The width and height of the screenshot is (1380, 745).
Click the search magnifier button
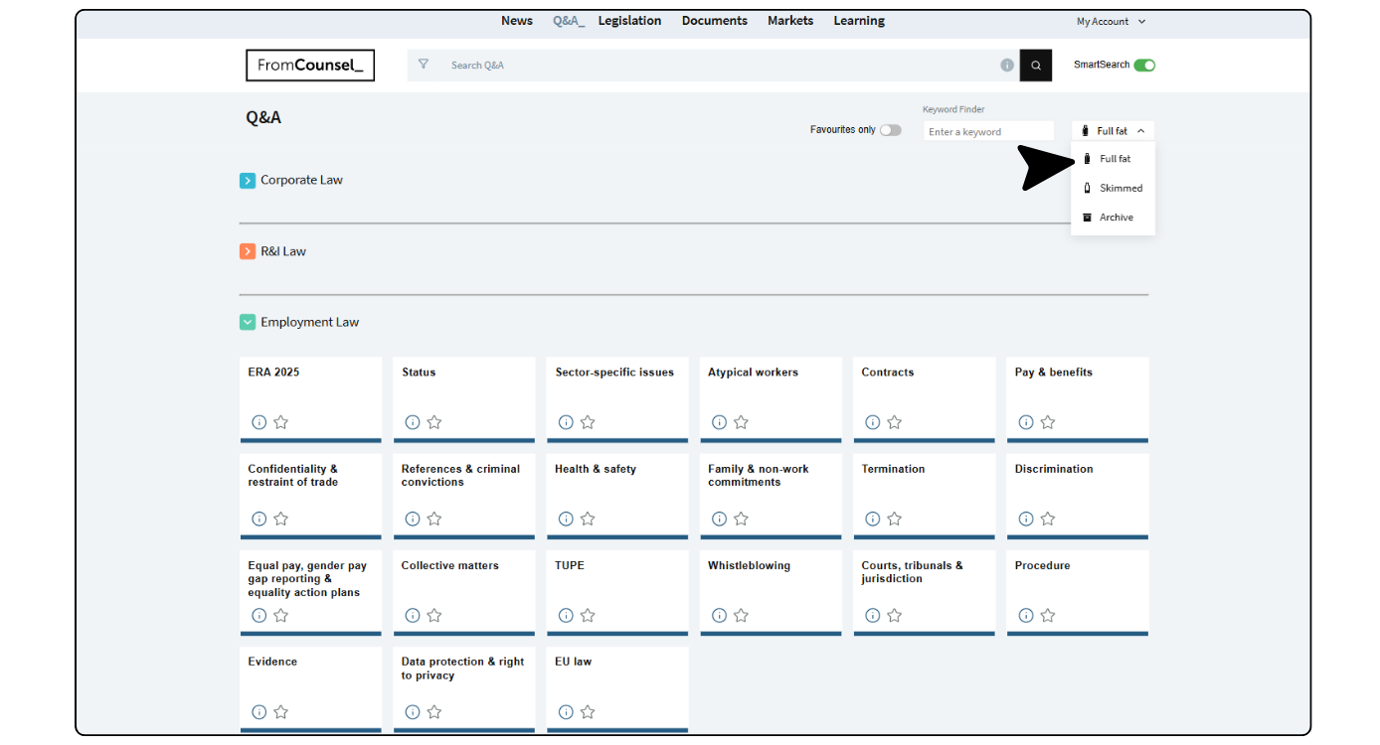click(x=1035, y=66)
